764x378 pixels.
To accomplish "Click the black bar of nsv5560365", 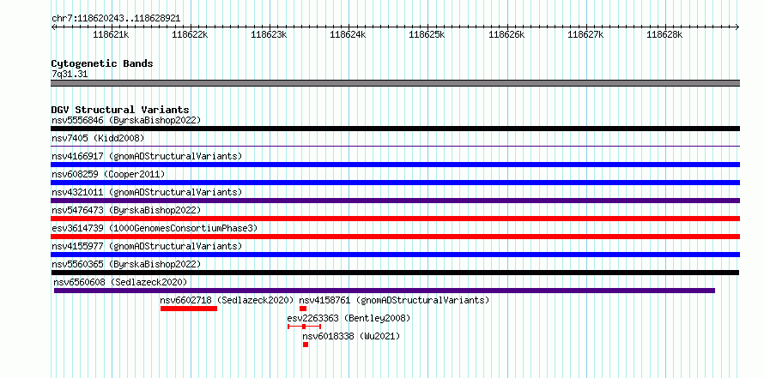I will click(395, 273).
